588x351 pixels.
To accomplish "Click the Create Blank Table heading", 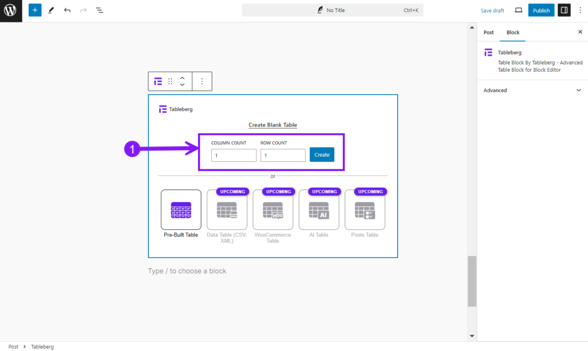I will (273, 124).
